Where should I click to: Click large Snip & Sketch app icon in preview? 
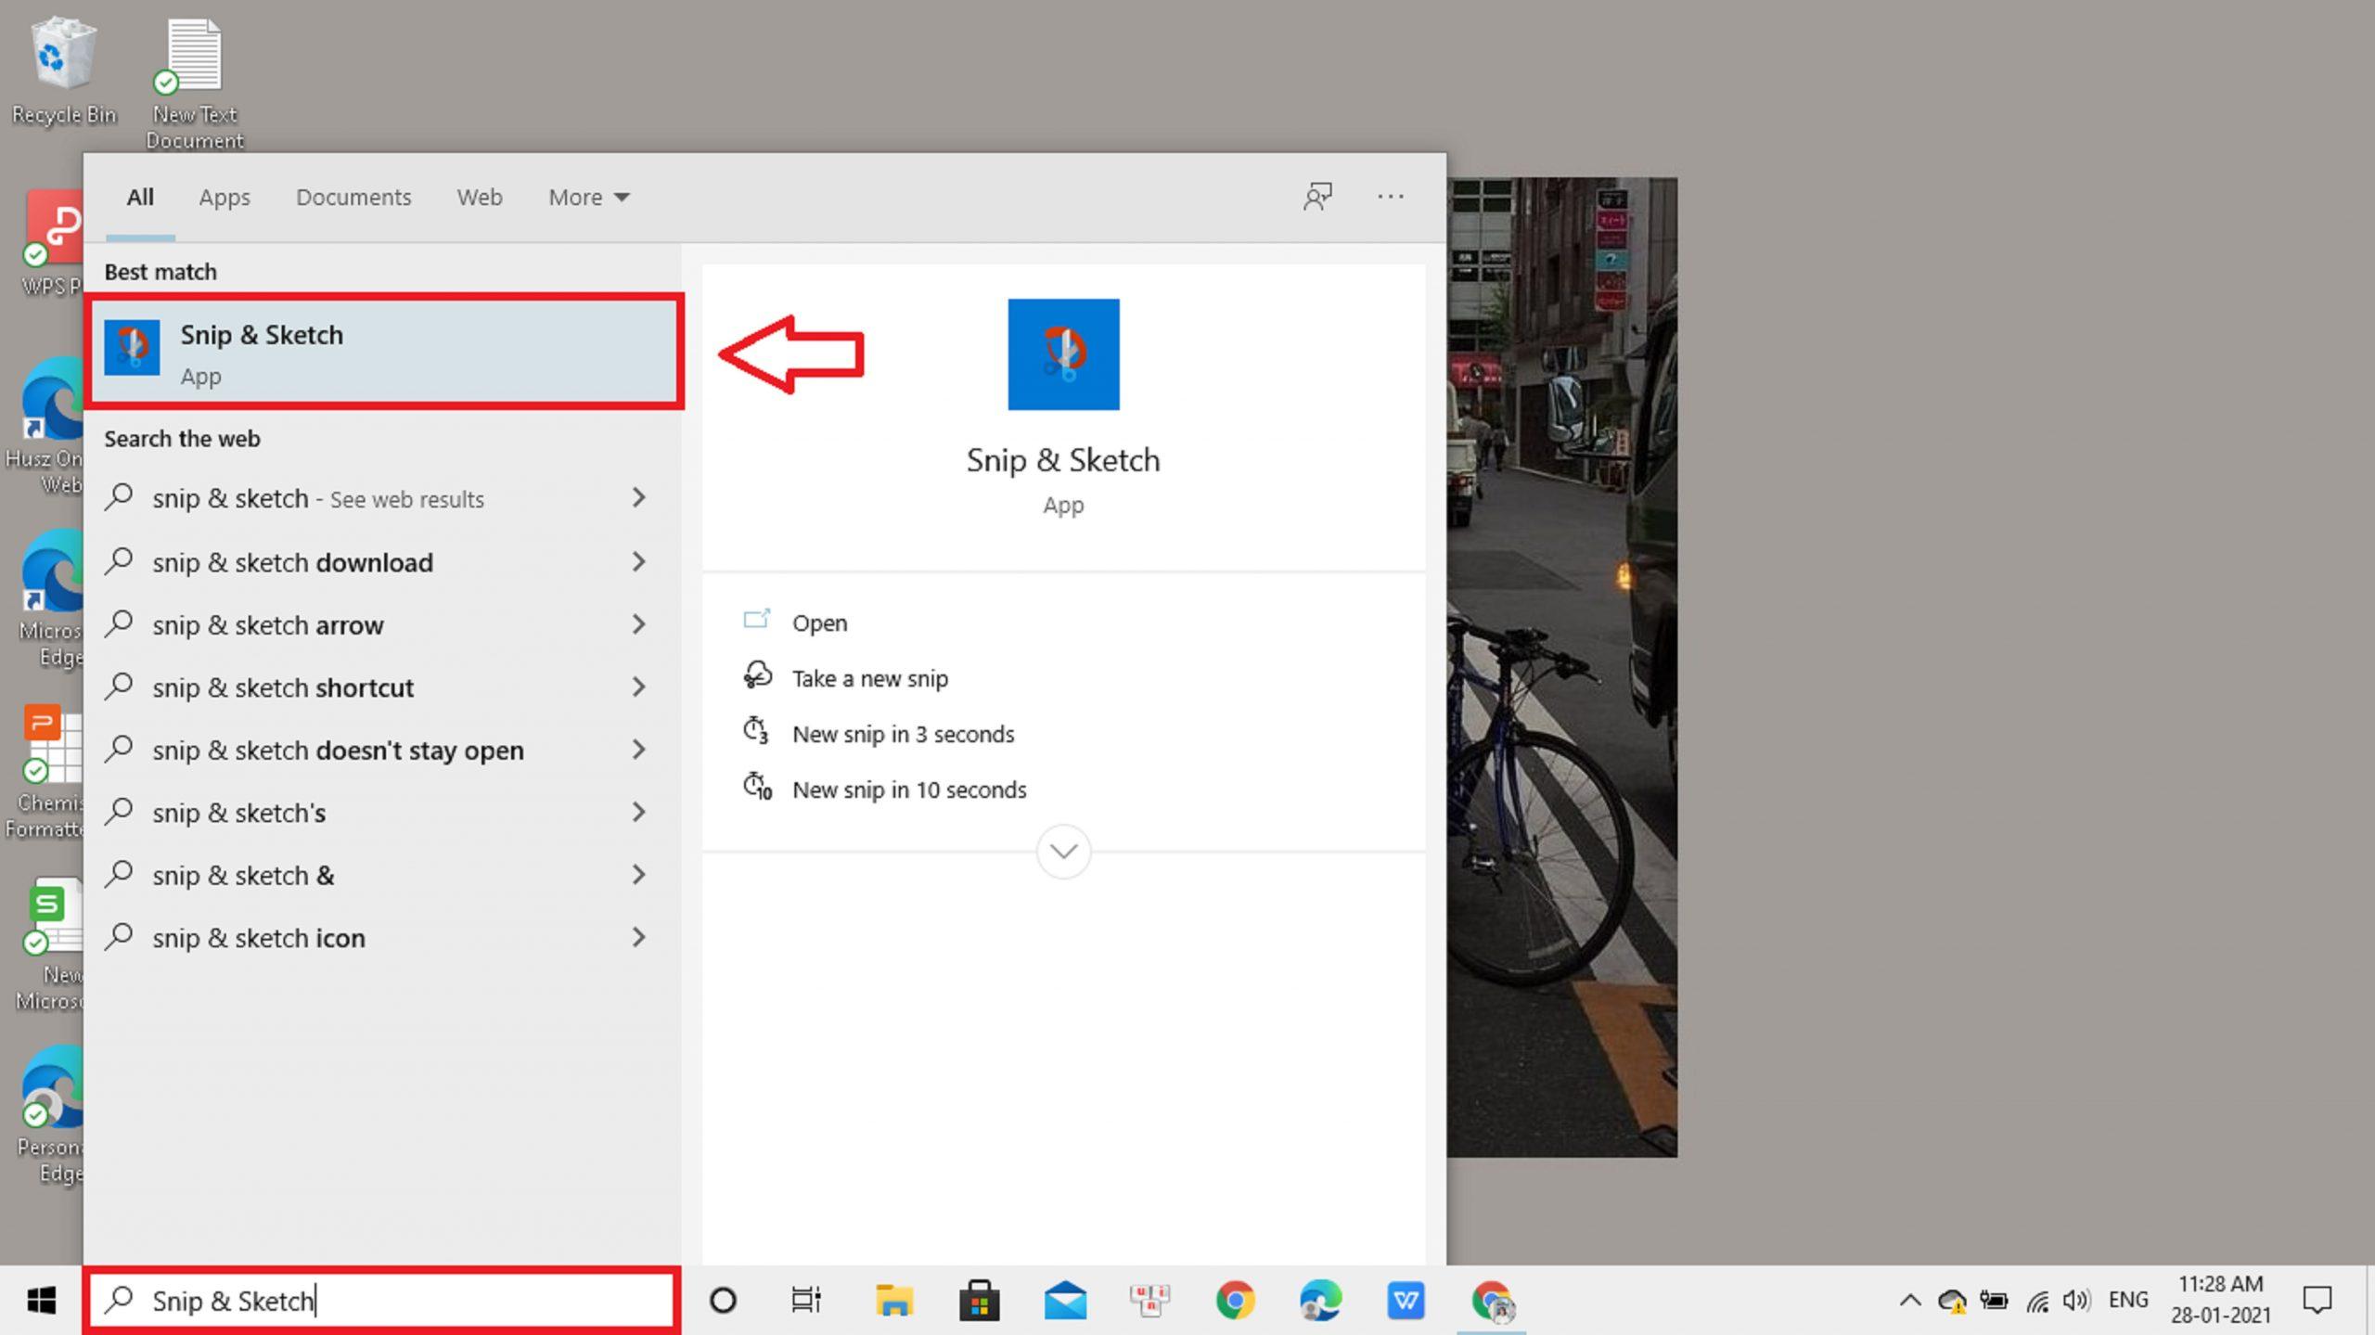(1063, 353)
